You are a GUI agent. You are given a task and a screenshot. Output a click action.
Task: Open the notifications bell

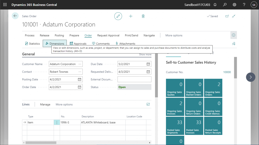coord(215,5)
